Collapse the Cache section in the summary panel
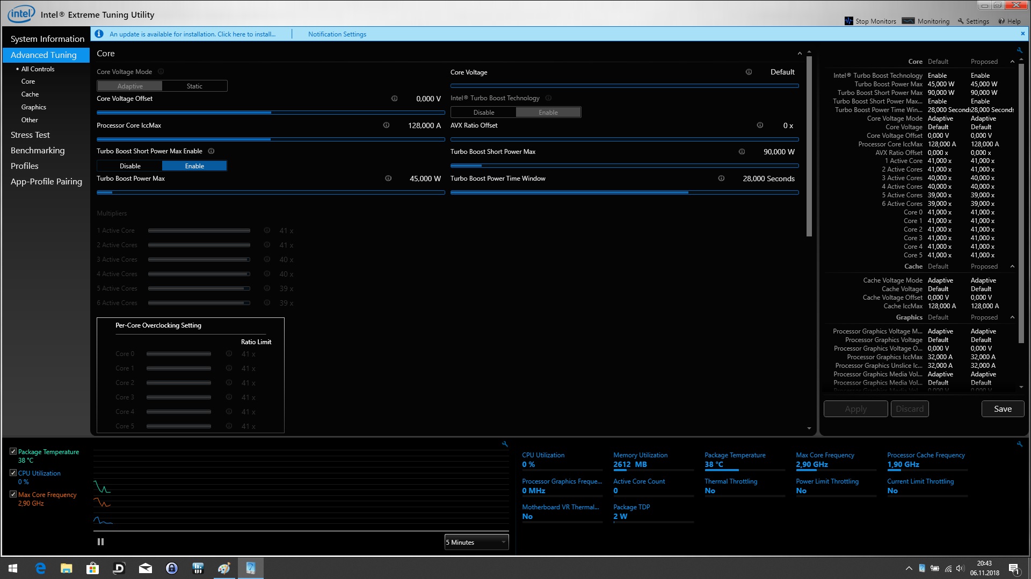The height and width of the screenshot is (579, 1031). pos(1012,266)
